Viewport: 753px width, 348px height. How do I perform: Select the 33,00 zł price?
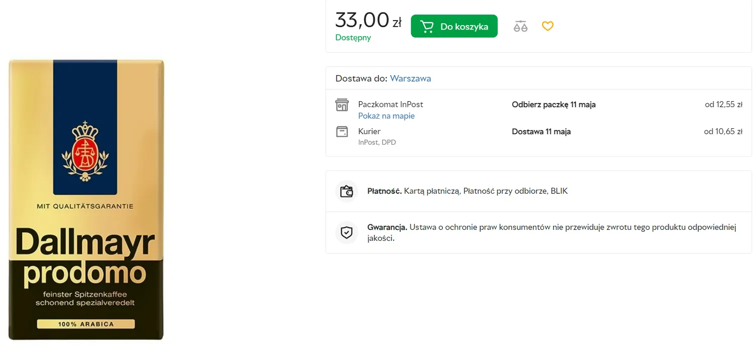[368, 21]
